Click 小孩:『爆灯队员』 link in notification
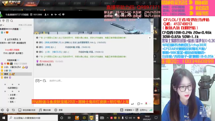This screenshot has width=215, height=121. [x=54, y=52]
